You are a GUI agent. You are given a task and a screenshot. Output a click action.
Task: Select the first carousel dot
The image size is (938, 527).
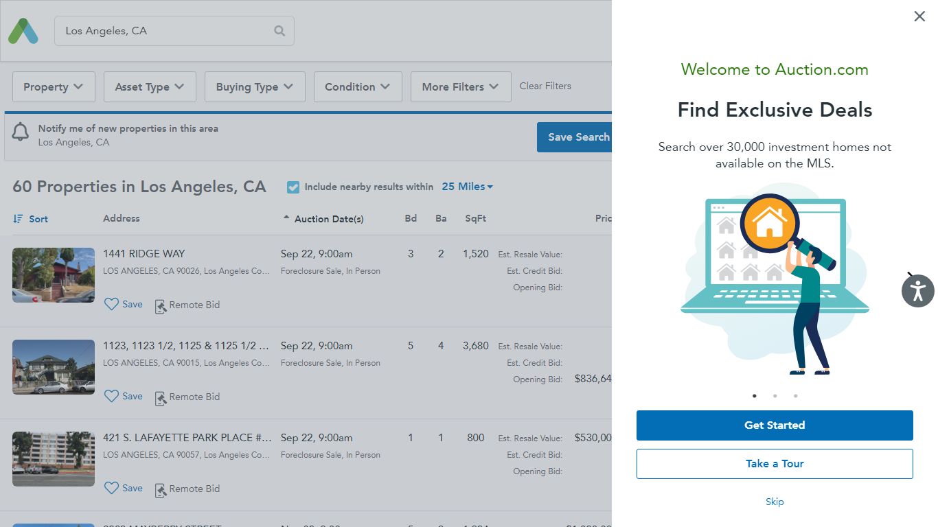point(755,396)
